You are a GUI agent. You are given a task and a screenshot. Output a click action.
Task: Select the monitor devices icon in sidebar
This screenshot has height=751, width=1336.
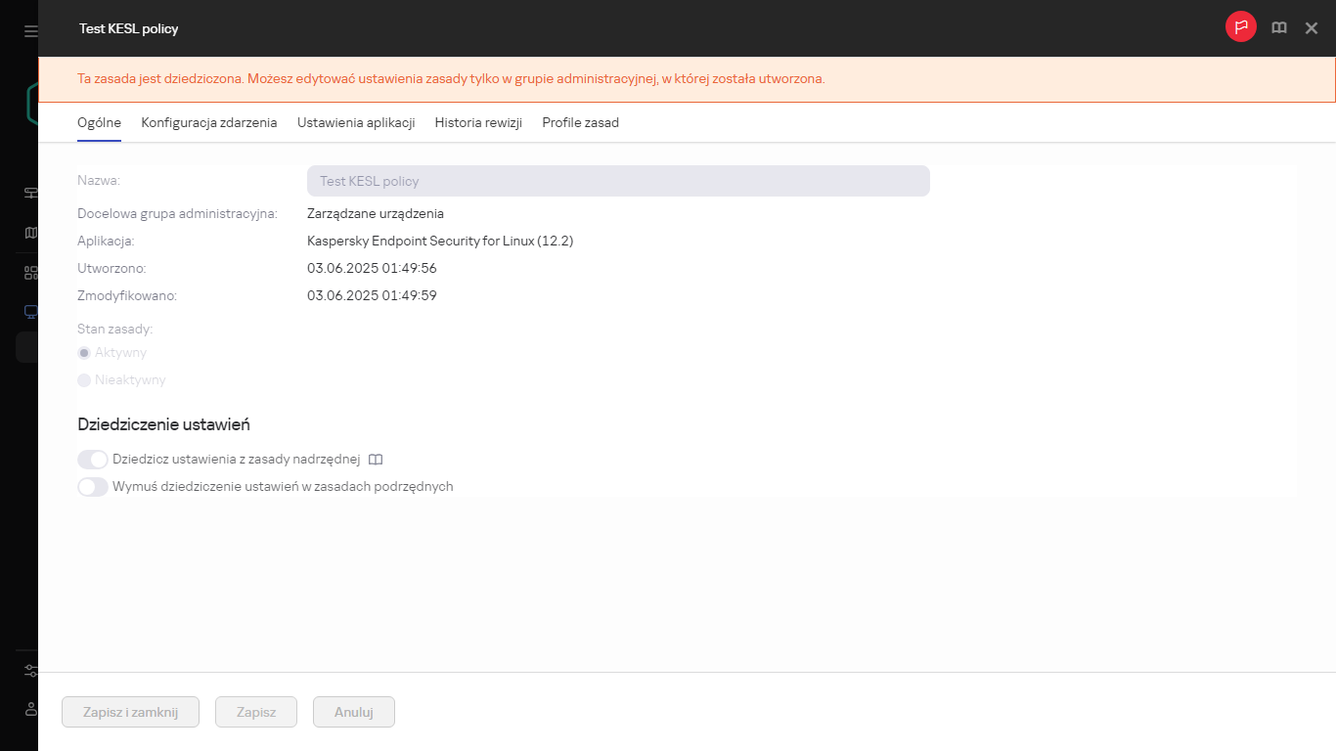click(x=30, y=312)
